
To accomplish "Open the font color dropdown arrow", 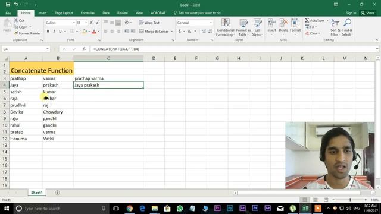I will pos(99,32).
